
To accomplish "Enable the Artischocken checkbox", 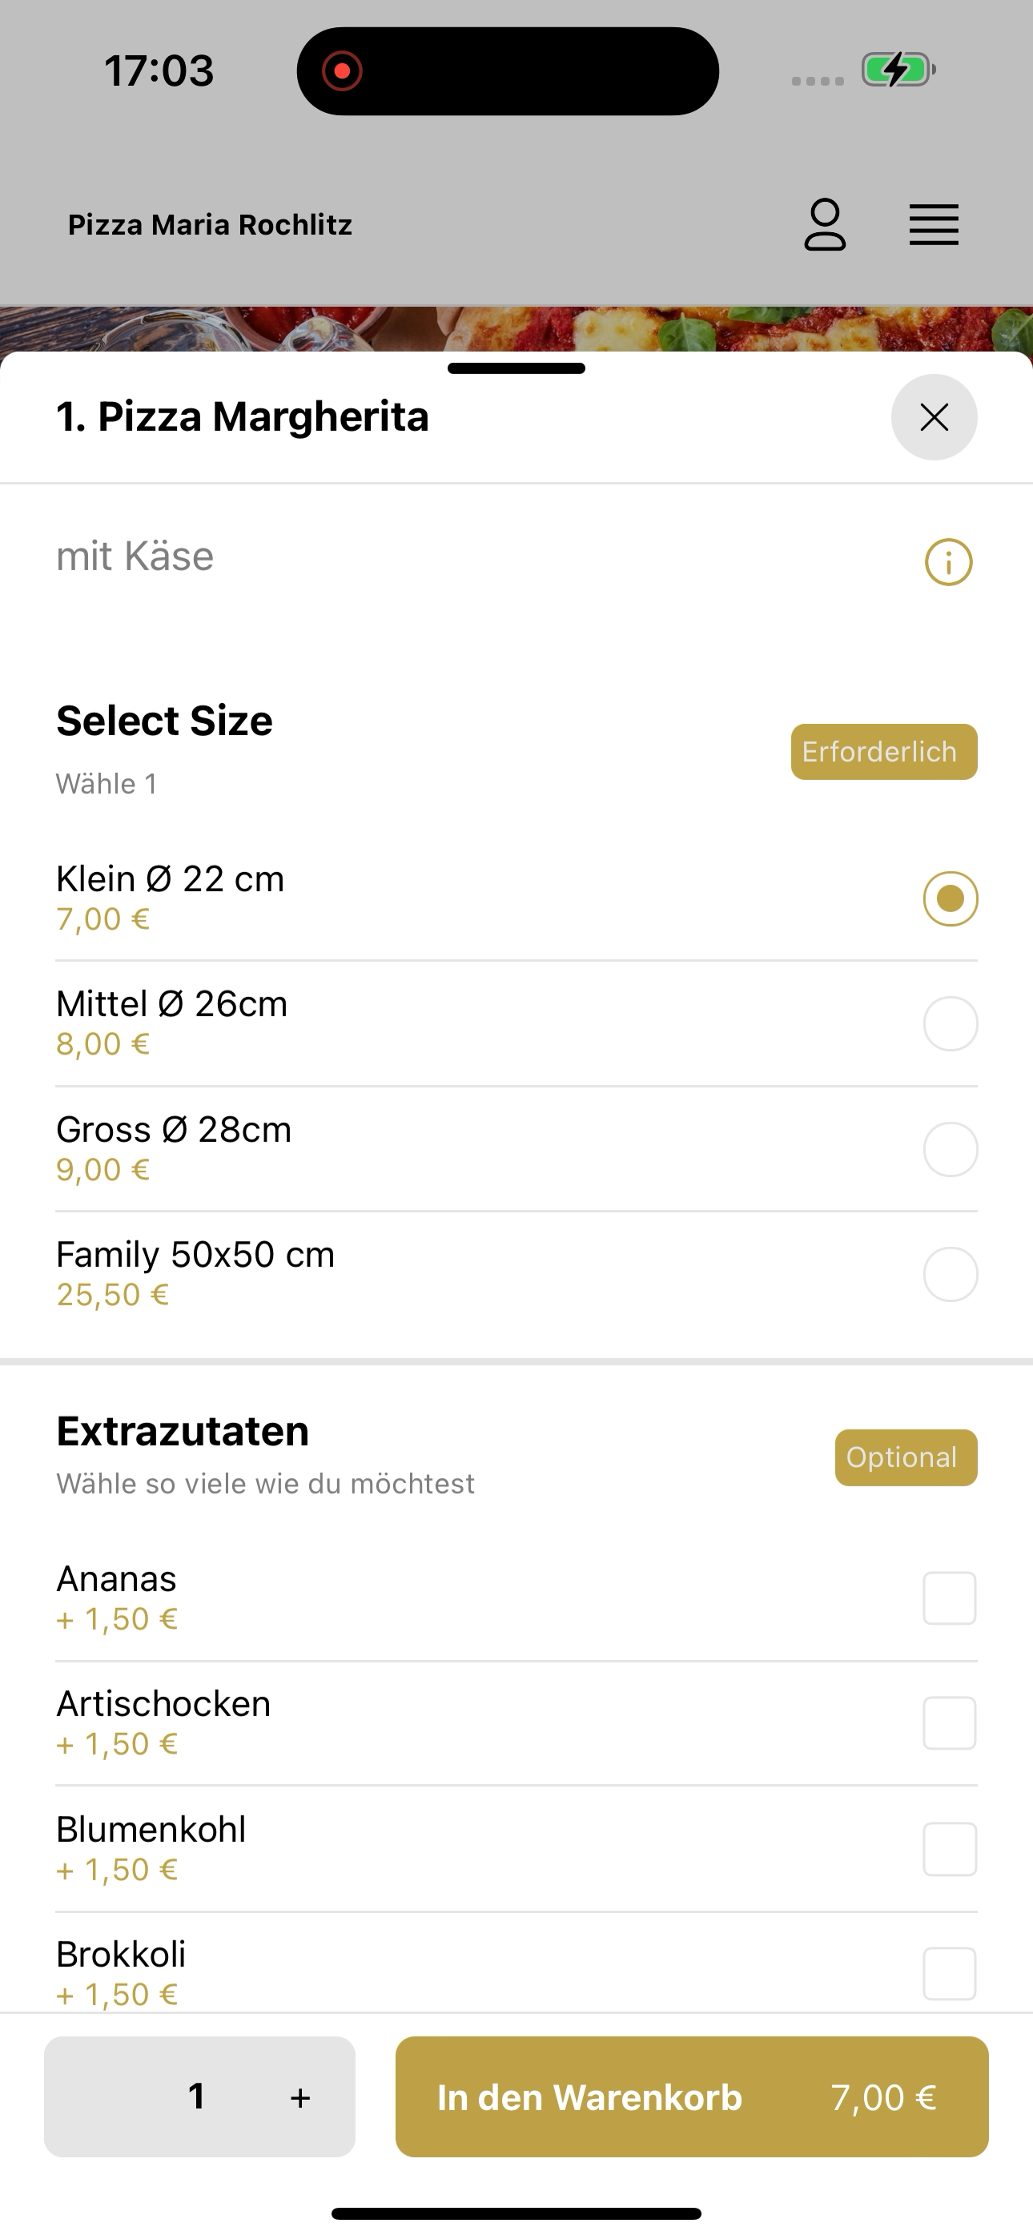I will coord(949,1722).
